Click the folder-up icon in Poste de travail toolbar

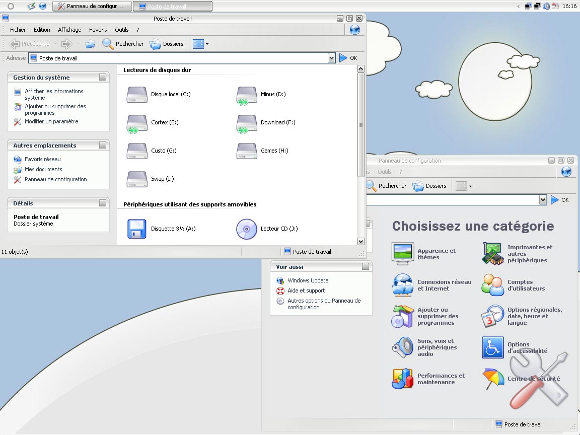tap(90, 44)
